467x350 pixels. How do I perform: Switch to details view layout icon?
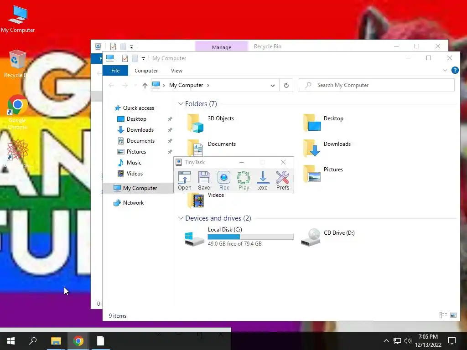443,315
